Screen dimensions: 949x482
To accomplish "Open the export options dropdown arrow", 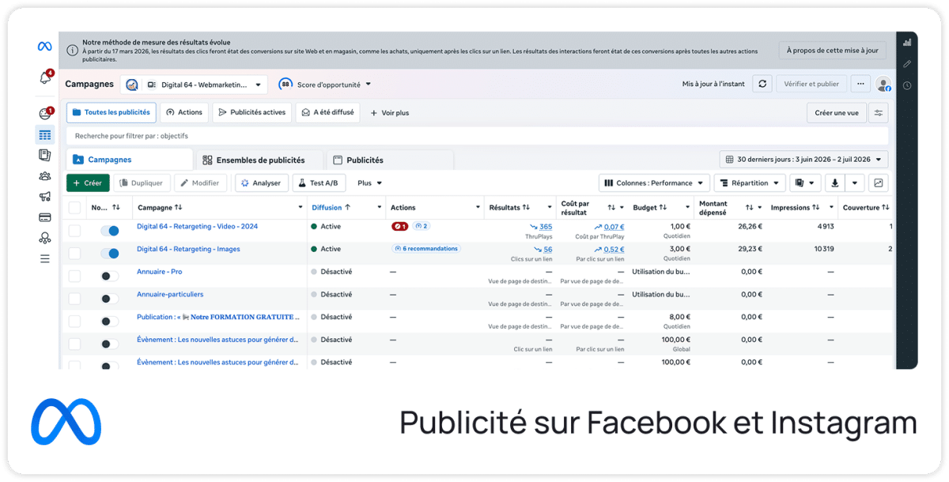I will click(854, 183).
